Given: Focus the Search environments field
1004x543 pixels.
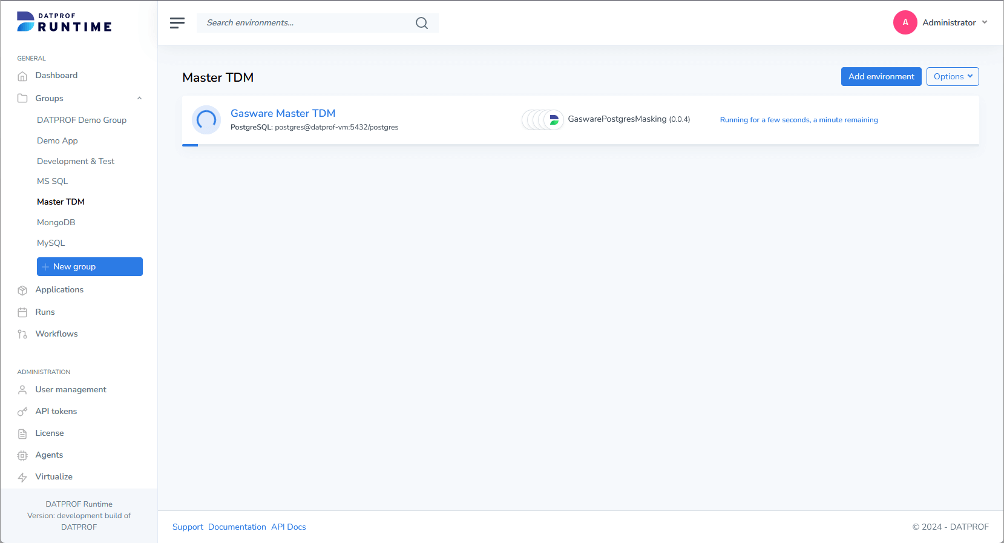Looking at the screenshot, I should pyautogui.click(x=306, y=23).
